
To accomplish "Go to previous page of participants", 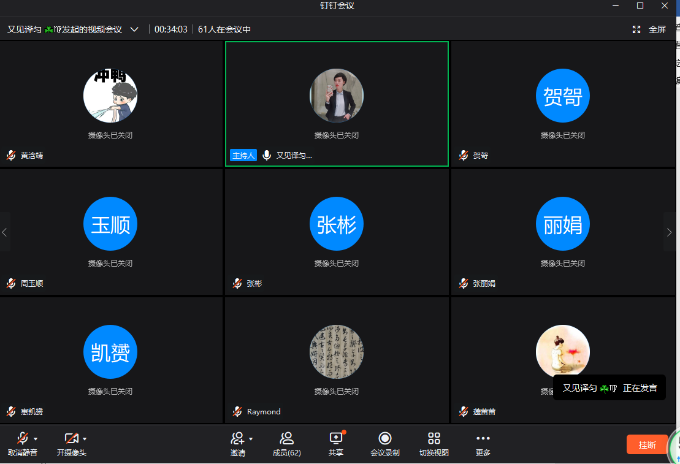I will point(5,232).
